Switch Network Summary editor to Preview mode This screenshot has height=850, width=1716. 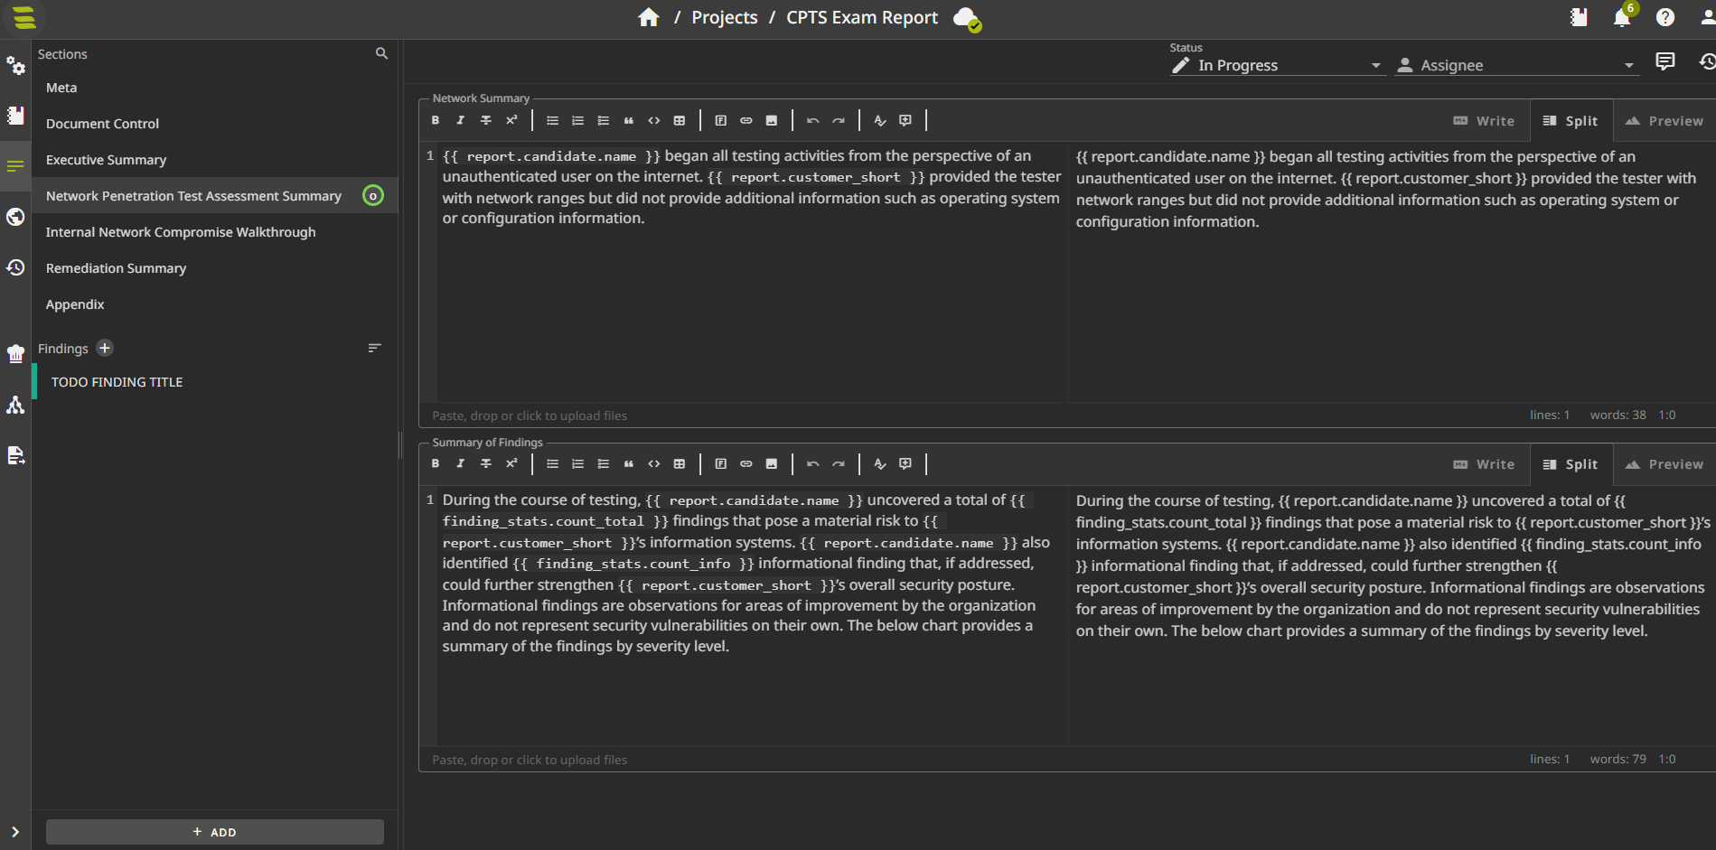[1664, 121]
